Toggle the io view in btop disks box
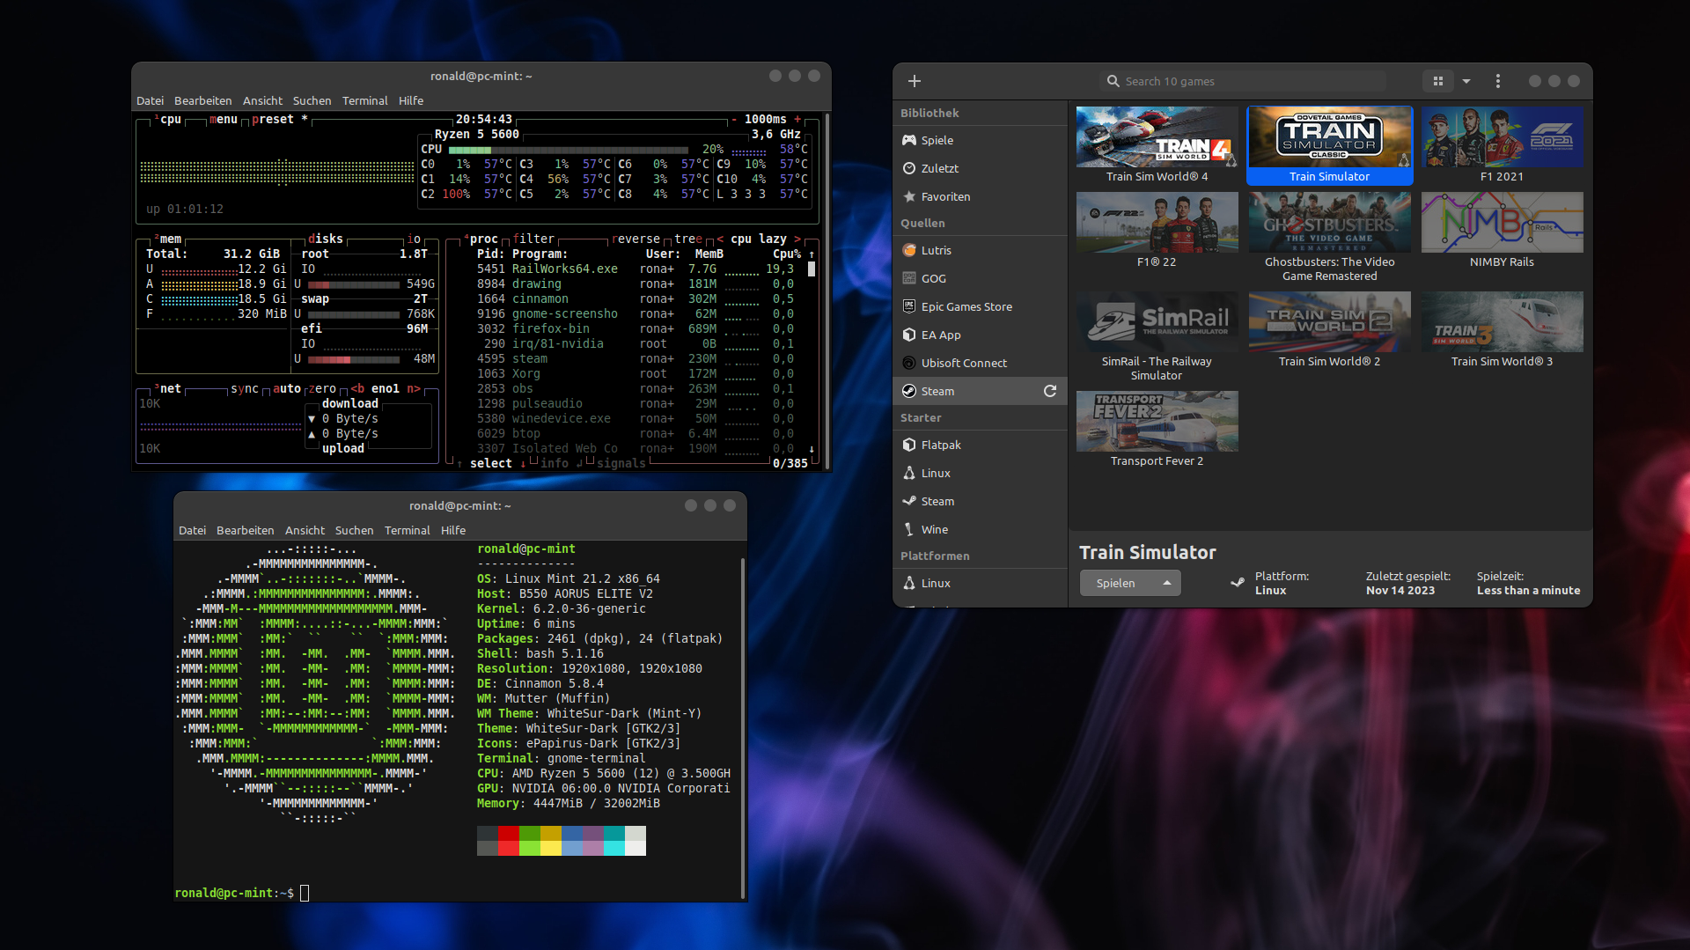Screen dimensions: 1690x950 coord(414,239)
